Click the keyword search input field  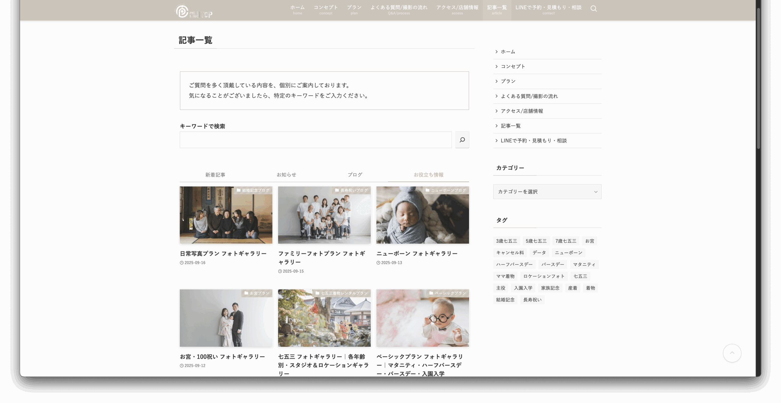point(316,140)
